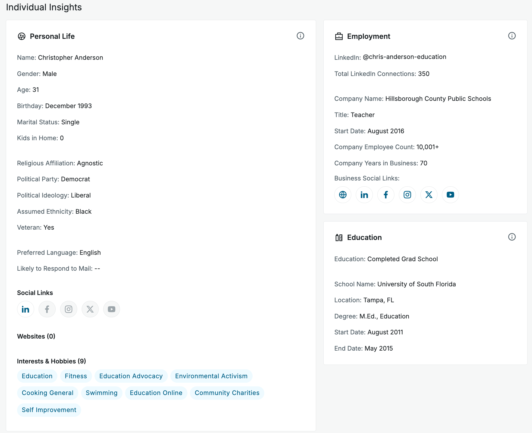Click company name Hillsborough County Public Schools
This screenshot has height=433, width=532.
(x=438, y=99)
